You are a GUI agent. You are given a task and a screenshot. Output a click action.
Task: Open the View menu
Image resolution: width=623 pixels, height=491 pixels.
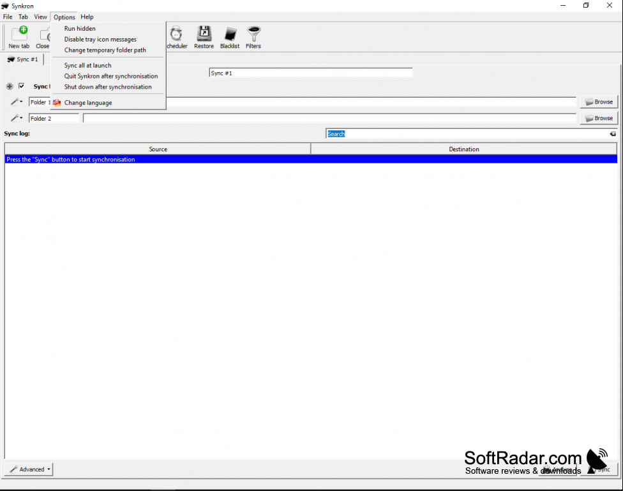pyautogui.click(x=40, y=17)
